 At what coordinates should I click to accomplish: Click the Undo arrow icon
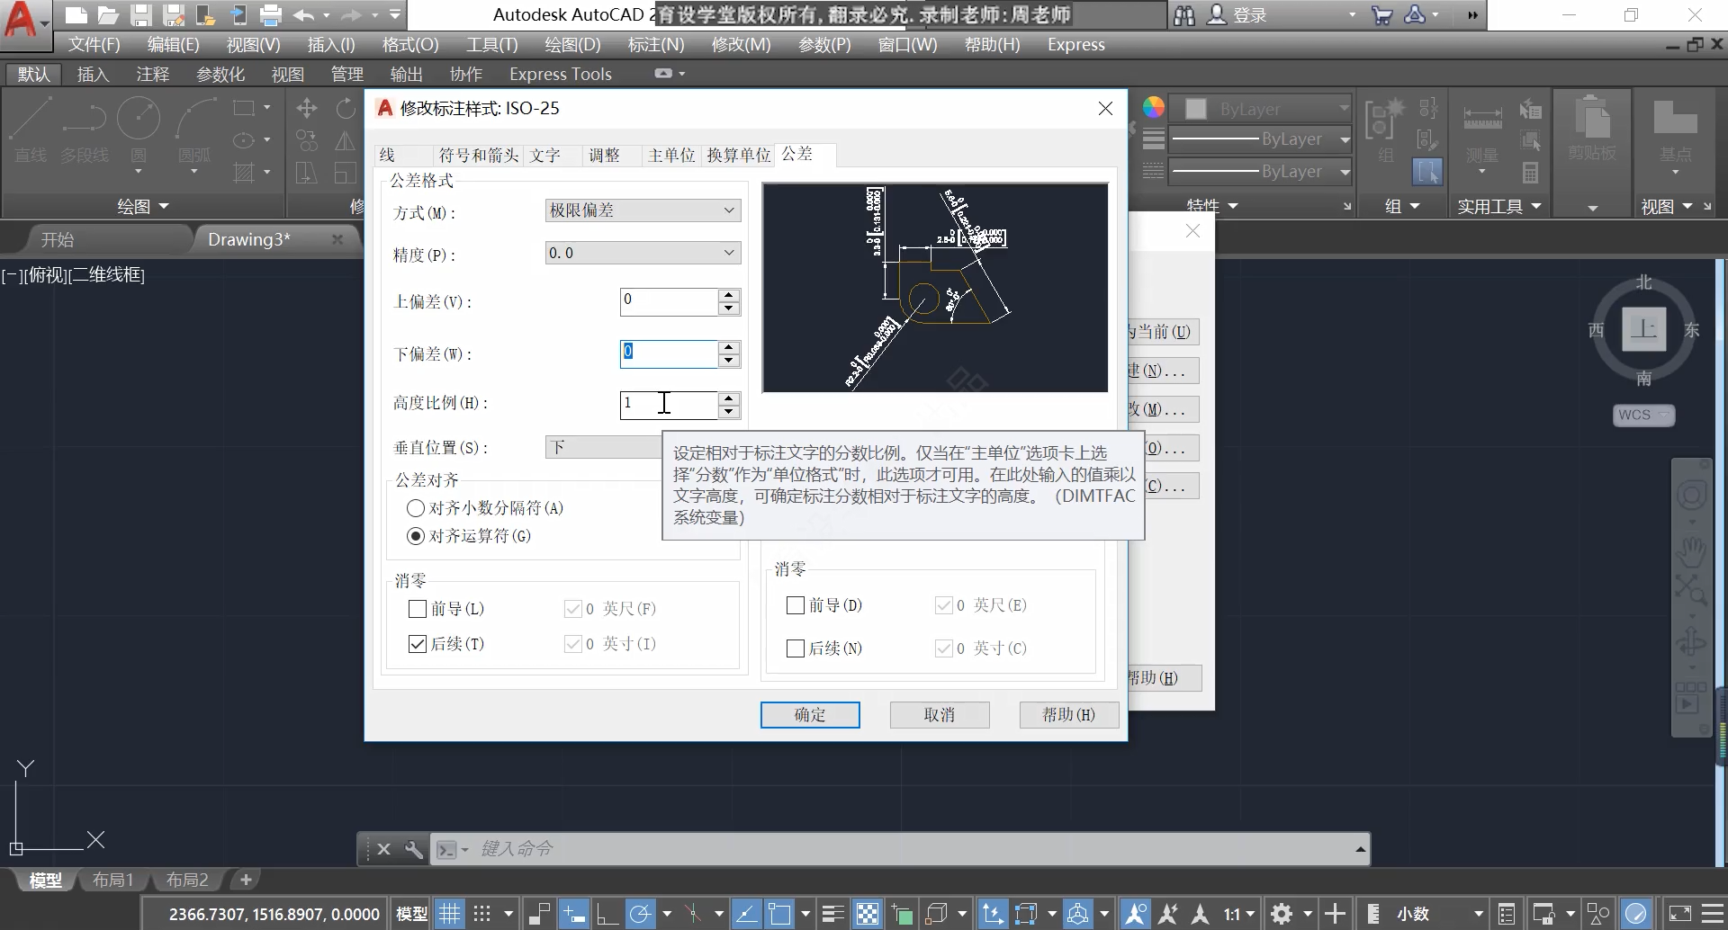pyautogui.click(x=303, y=15)
